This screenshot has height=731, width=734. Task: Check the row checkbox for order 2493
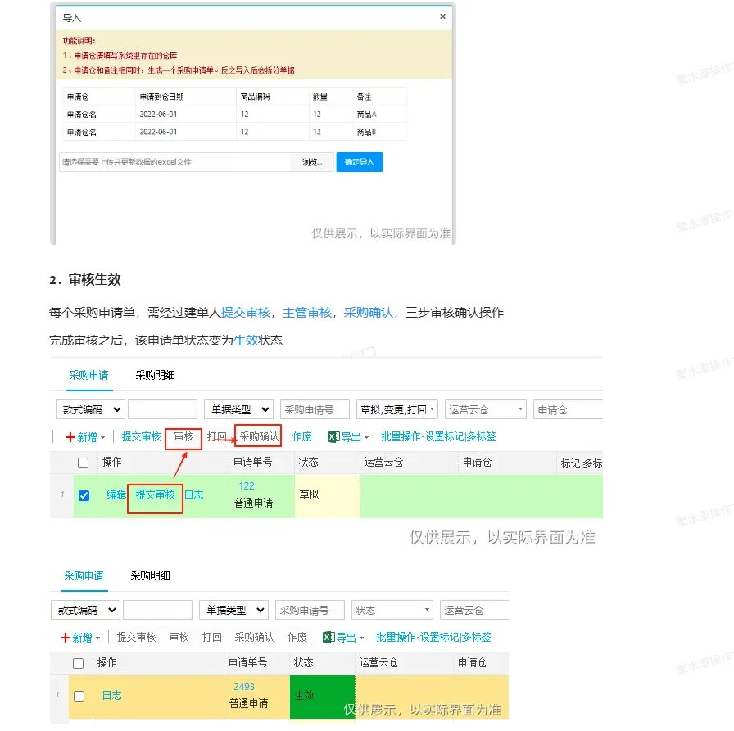(x=78, y=695)
